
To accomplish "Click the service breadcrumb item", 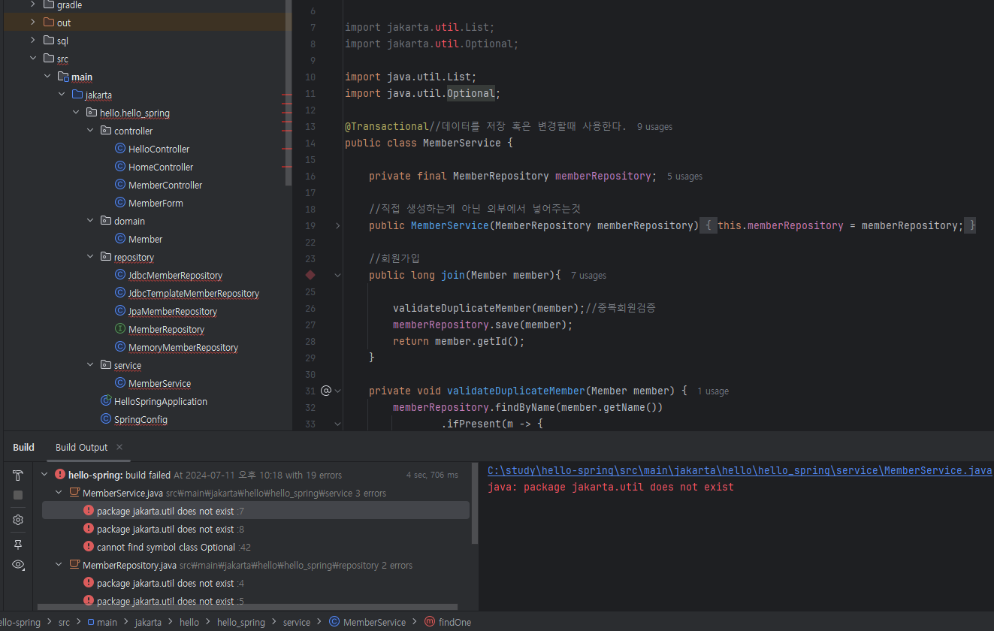I will click(297, 622).
